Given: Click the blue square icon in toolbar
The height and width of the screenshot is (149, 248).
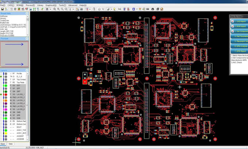Looking at the screenshot, I should point(133,9).
